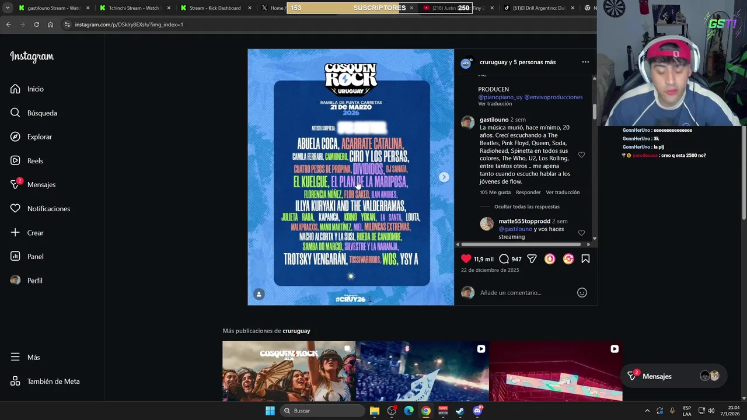
Task: Open the Explorar compass icon
Action: click(15, 136)
